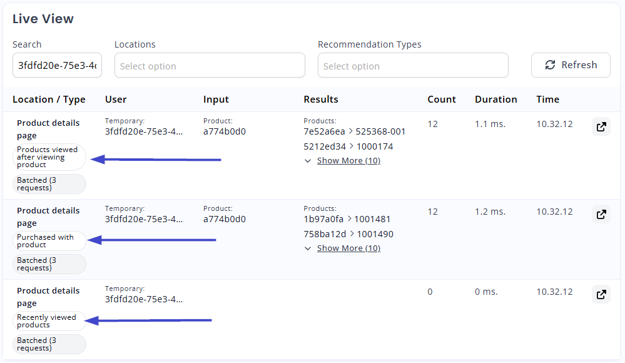Click the Refresh button
Viewport: 625px width, 363px height.
571,65
